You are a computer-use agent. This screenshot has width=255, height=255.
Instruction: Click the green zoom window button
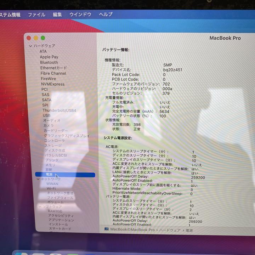coord(43,38)
